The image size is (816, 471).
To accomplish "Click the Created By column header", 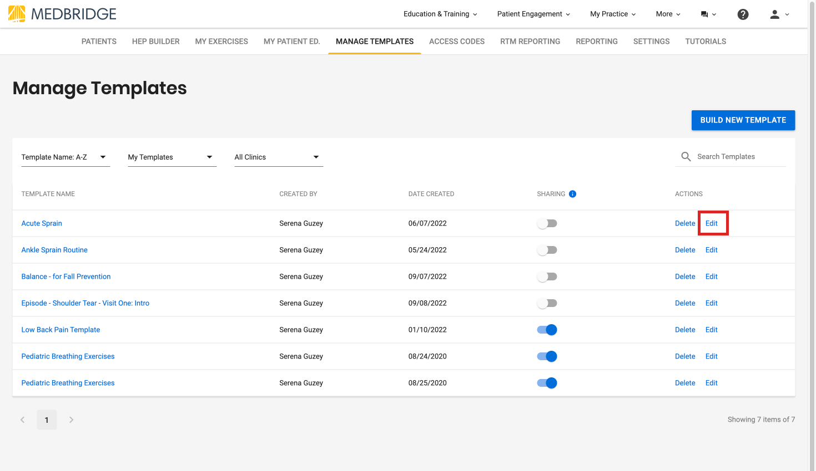I will (x=298, y=194).
